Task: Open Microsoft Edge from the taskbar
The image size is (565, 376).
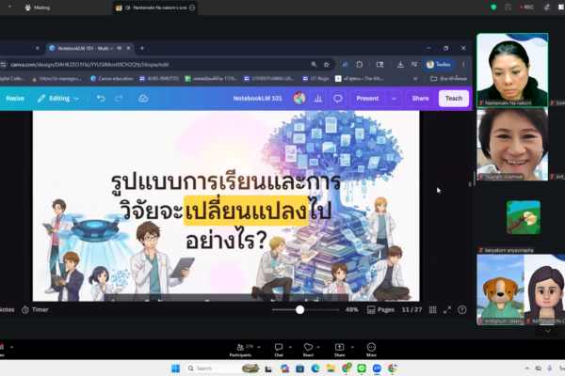Action: coord(315,368)
